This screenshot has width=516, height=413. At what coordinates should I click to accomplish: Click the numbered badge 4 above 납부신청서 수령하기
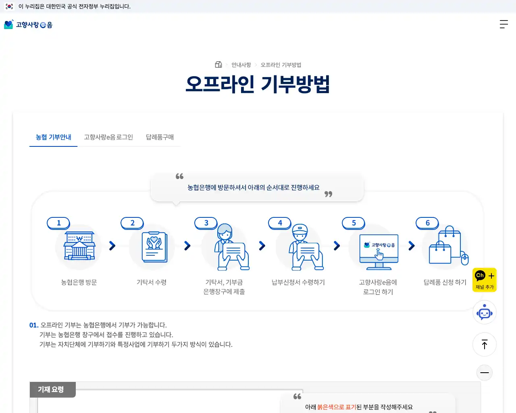[280, 223]
